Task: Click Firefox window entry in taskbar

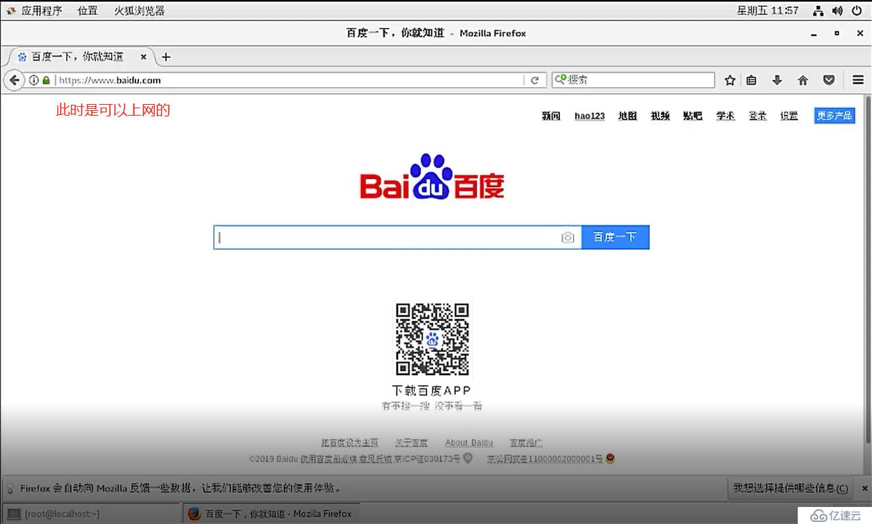Action: [272, 514]
